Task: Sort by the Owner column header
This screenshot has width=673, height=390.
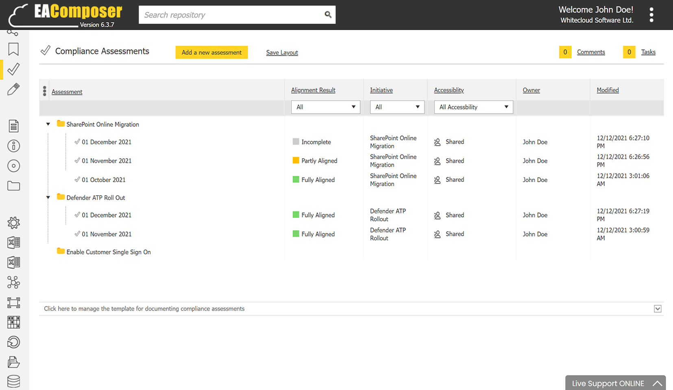Action: 531,90
